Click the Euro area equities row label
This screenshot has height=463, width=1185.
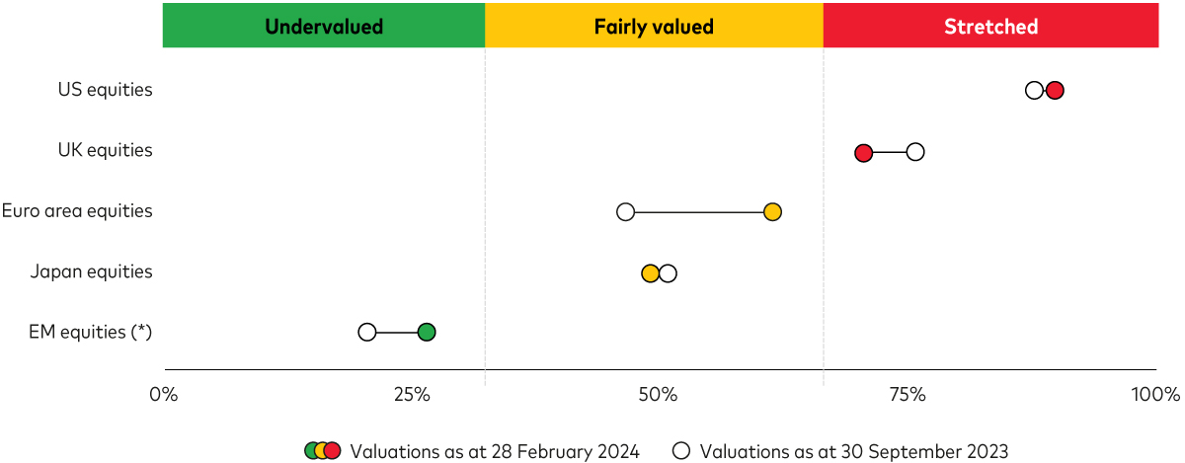click(x=77, y=210)
